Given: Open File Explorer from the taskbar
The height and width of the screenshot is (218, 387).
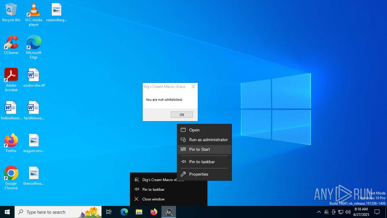Looking at the screenshot, I should point(139,212).
